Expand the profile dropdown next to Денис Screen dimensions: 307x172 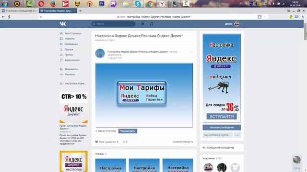(x=241, y=24)
